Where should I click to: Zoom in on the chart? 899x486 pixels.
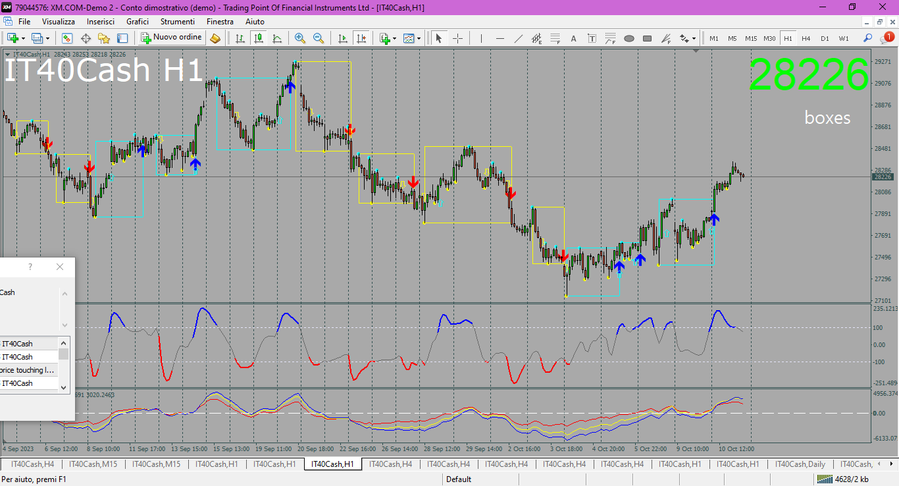(x=300, y=38)
